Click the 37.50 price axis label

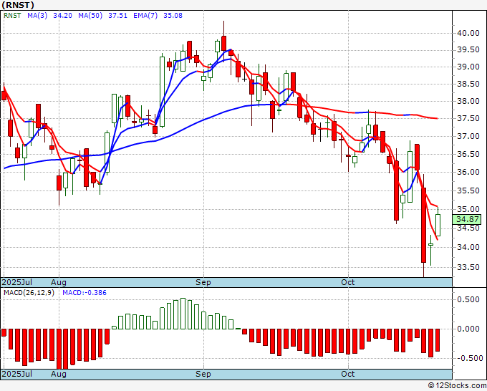(468, 118)
